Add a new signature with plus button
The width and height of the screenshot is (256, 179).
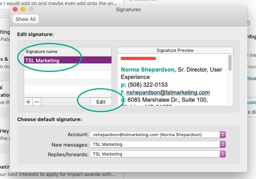tap(28, 102)
